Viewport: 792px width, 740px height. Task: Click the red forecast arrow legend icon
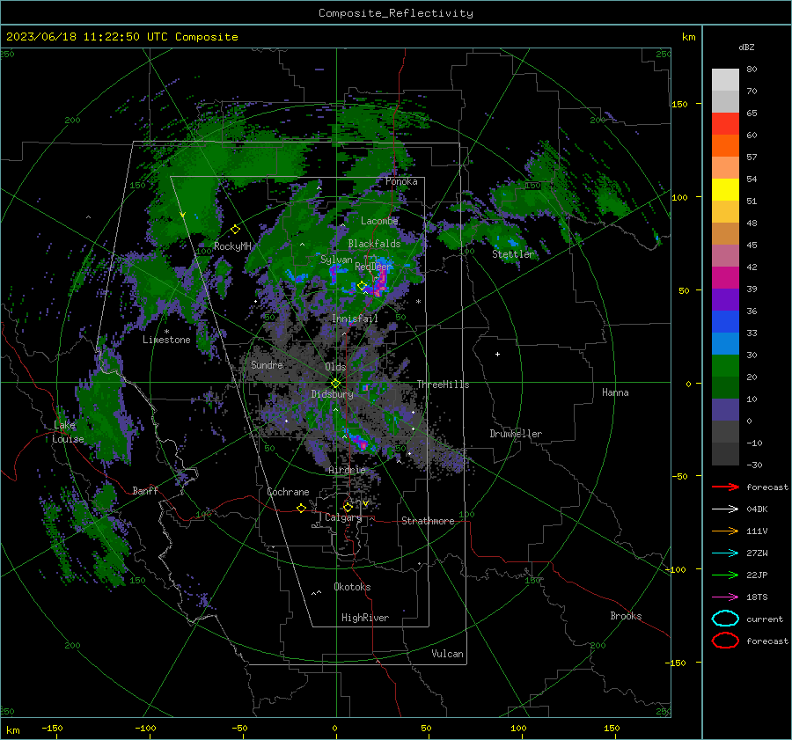point(725,487)
